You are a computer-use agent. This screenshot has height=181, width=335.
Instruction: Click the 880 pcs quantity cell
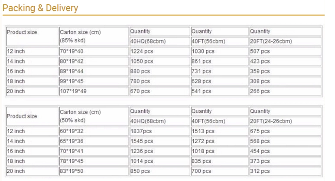(140, 71)
